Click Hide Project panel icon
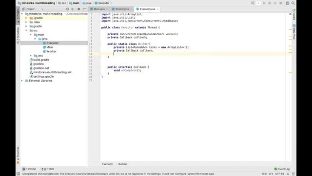 click(x=84, y=9)
